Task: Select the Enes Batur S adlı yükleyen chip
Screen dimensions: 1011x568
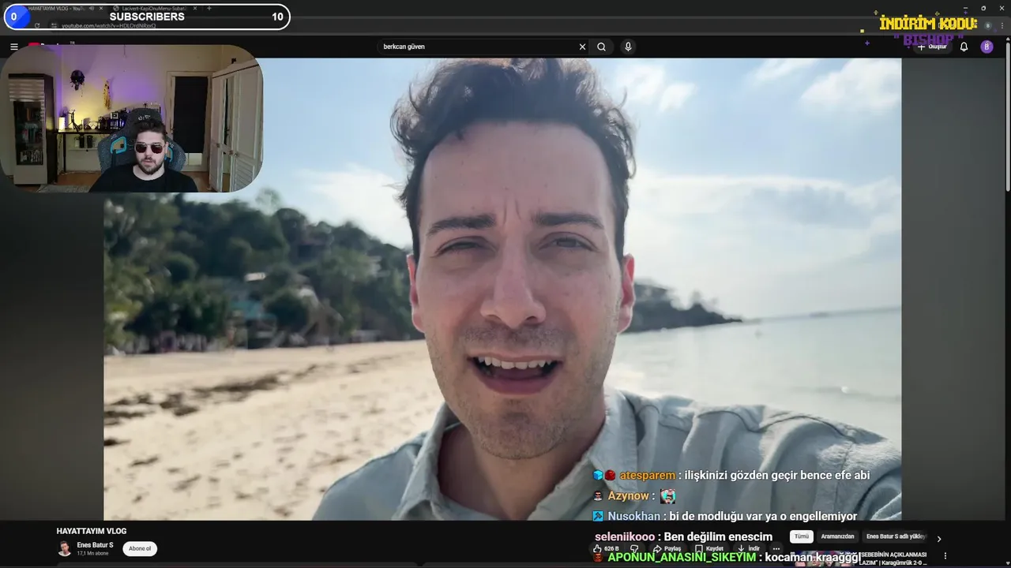Action: (896, 536)
